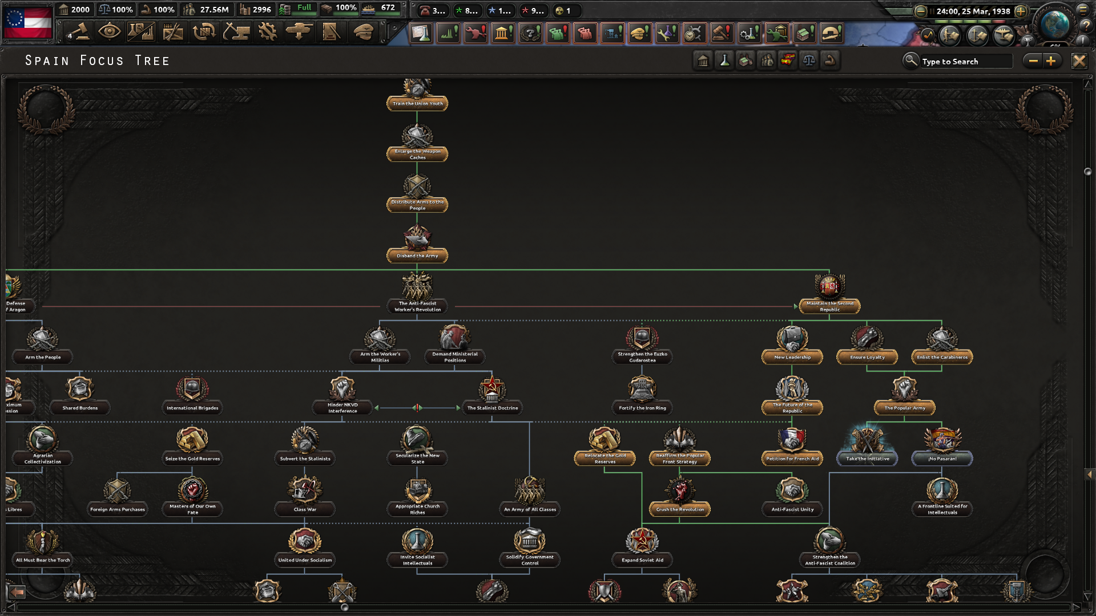This screenshot has height=616, width=1096.
Task: Open the Decisions and Politics gavel menu
Action: point(79,32)
